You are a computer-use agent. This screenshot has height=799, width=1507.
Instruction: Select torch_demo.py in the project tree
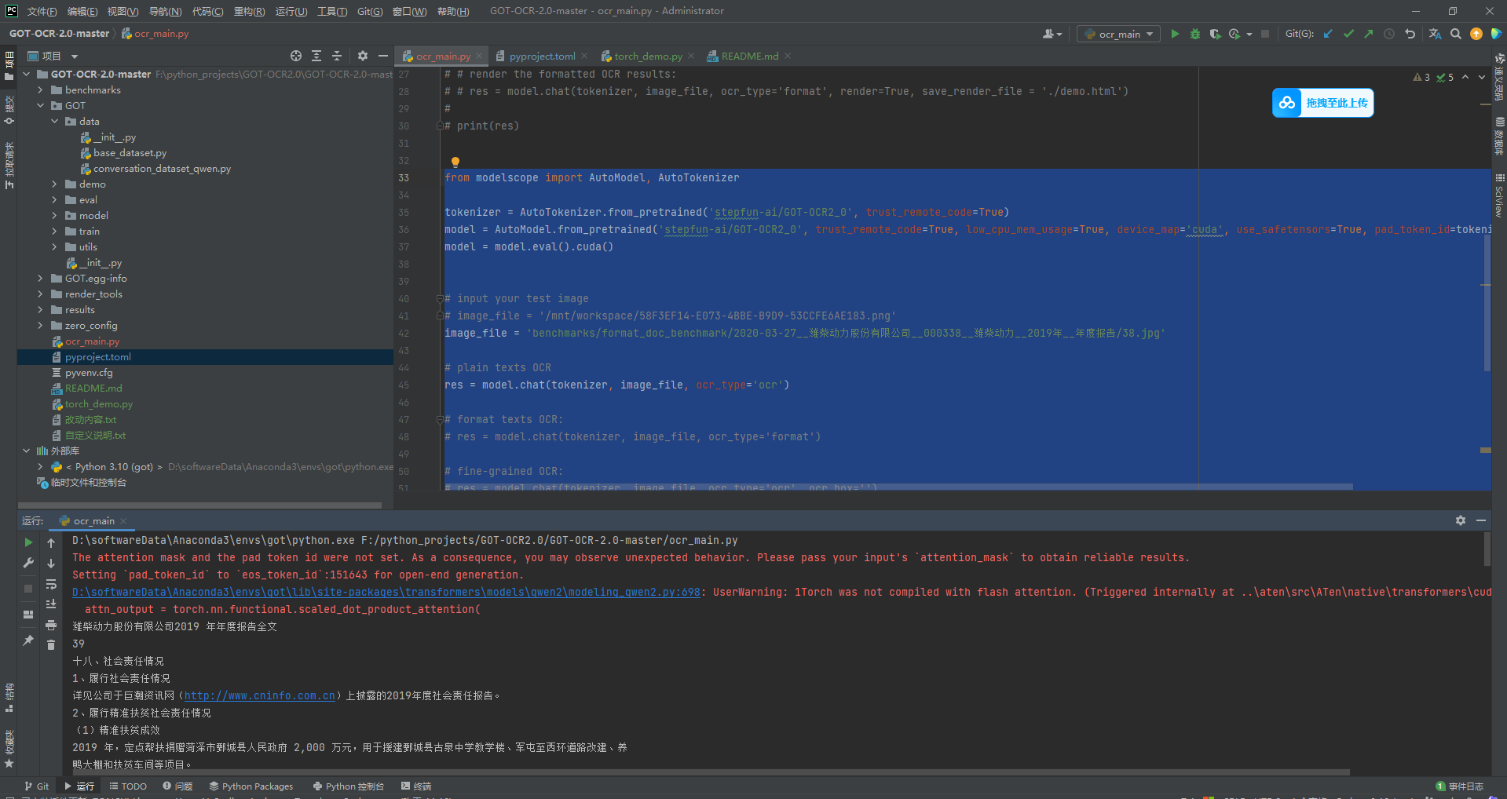tap(98, 404)
